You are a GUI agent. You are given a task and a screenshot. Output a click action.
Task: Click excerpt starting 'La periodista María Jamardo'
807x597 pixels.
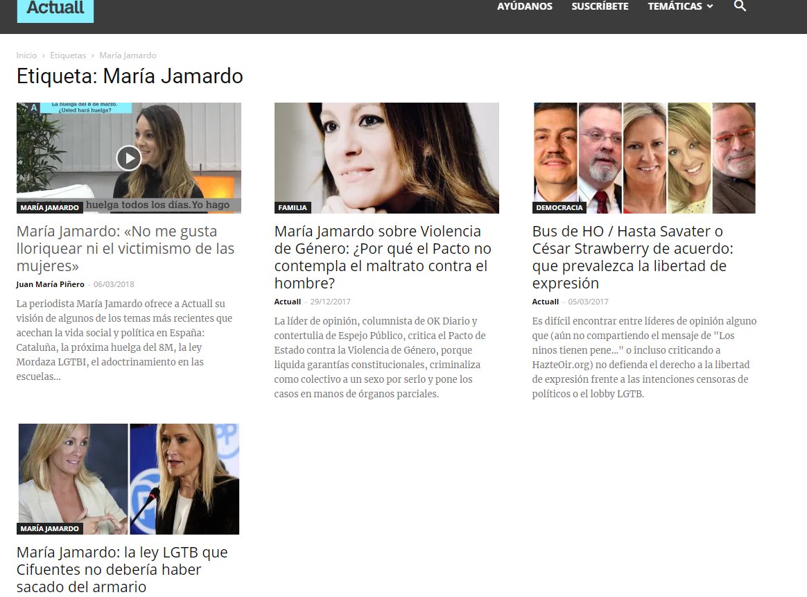124,340
